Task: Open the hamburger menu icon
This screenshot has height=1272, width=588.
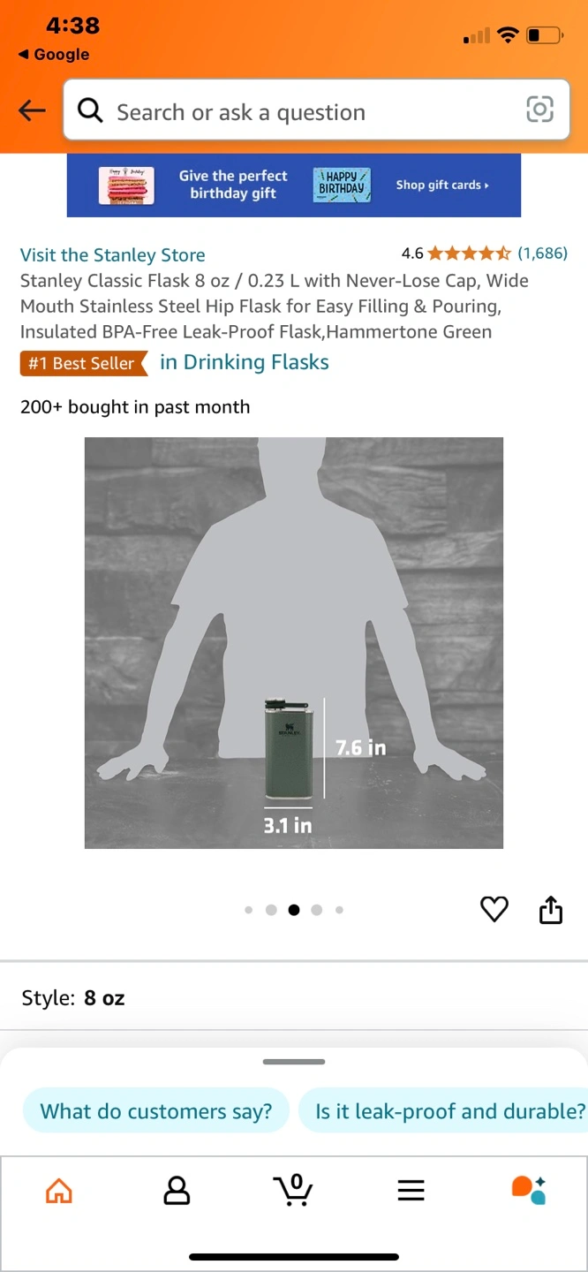Action: (x=411, y=1191)
